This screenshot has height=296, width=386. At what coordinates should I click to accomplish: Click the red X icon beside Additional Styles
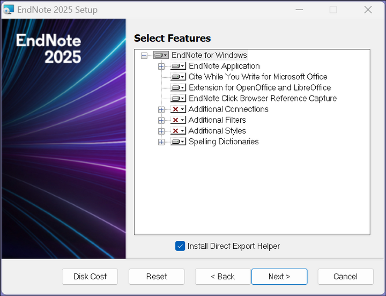tap(178, 131)
